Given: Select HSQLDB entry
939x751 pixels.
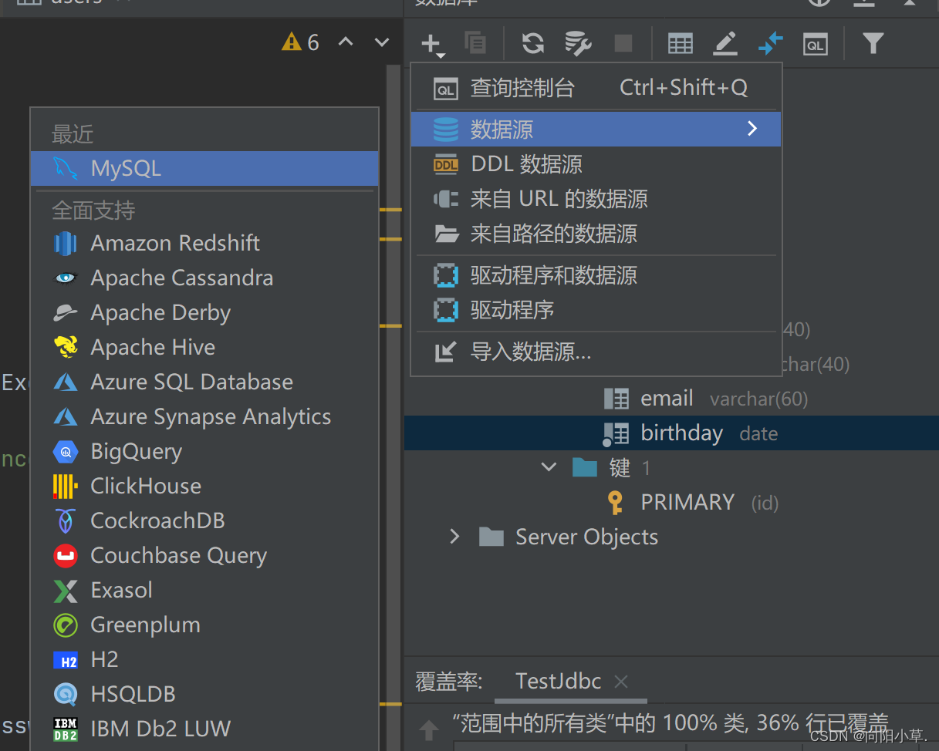Looking at the screenshot, I should click(204, 694).
